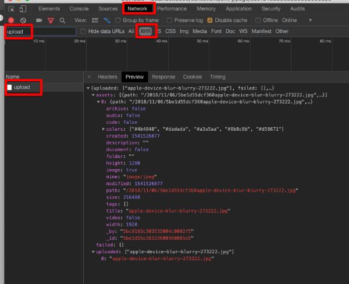Show the waterfall overview view icon
349x284 pixels.
click(107, 20)
